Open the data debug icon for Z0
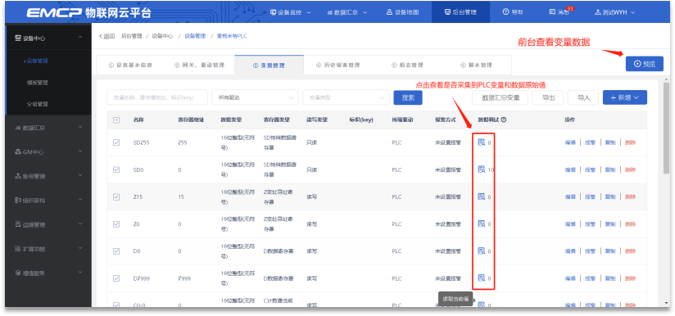The height and width of the screenshot is (316, 675). pos(482,223)
